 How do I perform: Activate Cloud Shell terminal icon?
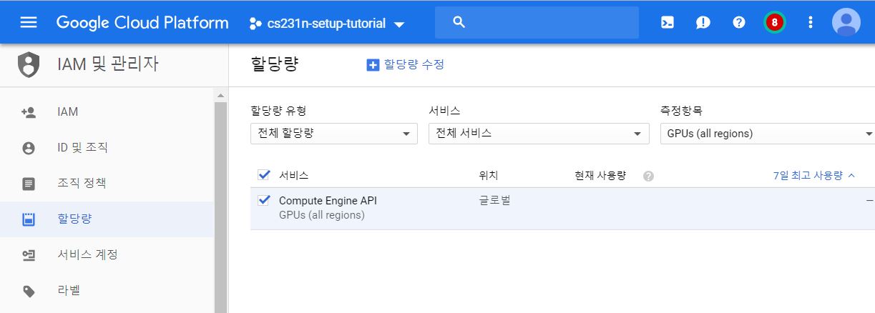(x=667, y=22)
